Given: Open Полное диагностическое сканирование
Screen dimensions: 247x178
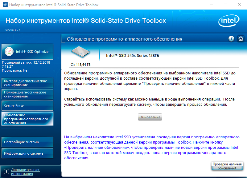Looking at the screenshot, I should 27,94.
